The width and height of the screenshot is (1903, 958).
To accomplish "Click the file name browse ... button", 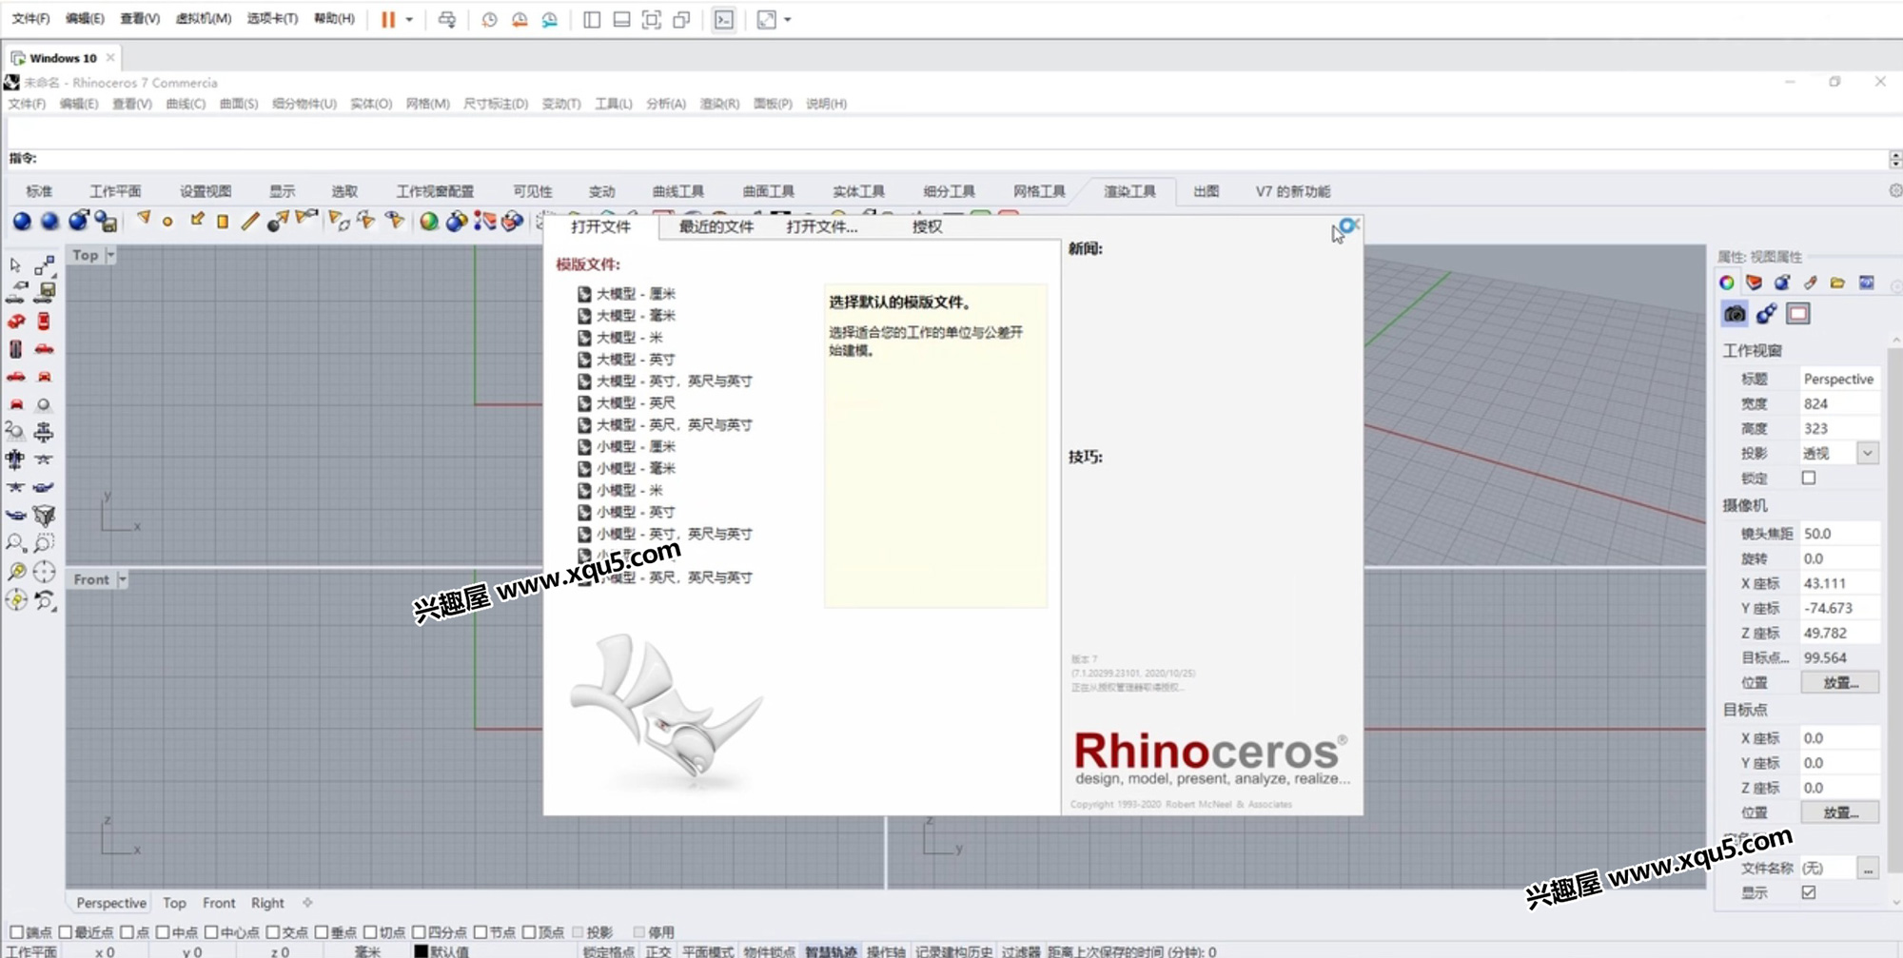I will [x=1868, y=869].
